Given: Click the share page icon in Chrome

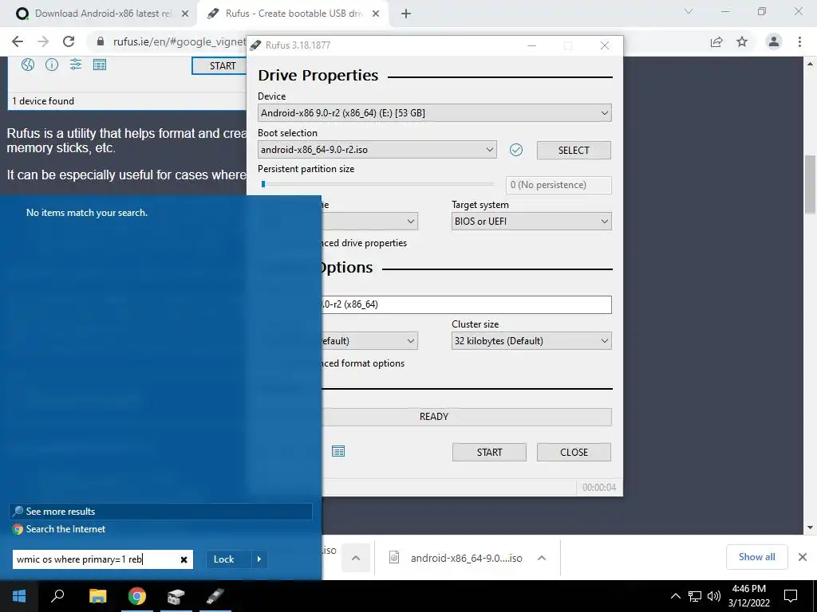Looking at the screenshot, I should pos(716,41).
